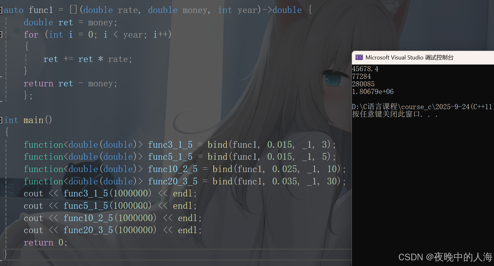Click cout line calling func5_1_5(1000000)
The height and width of the screenshot is (266, 494).
(x=110, y=206)
